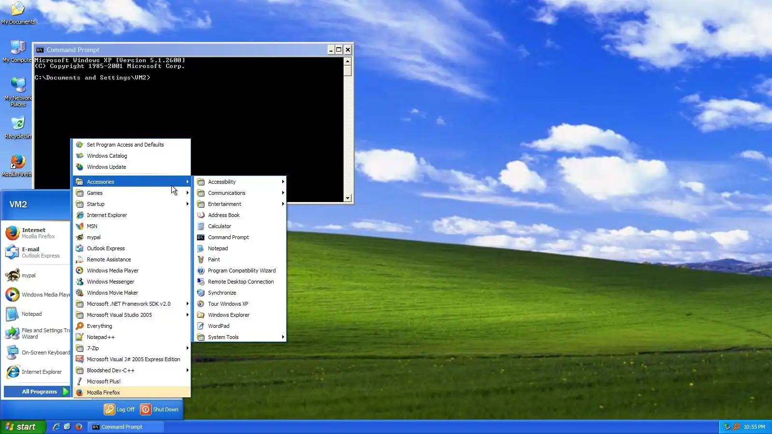Image resolution: width=772 pixels, height=434 pixels.
Task: Click Tour Windows XP icon in Accessories
Action: [201, 304]
